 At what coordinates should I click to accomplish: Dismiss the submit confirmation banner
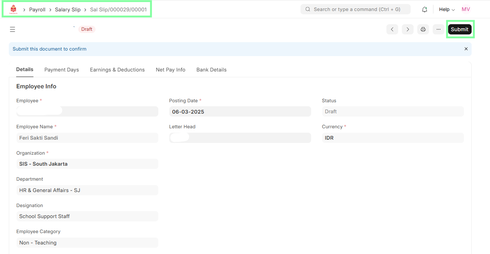coord(466,49)
